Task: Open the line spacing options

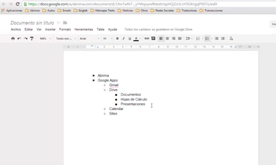Action: (189, 38)
